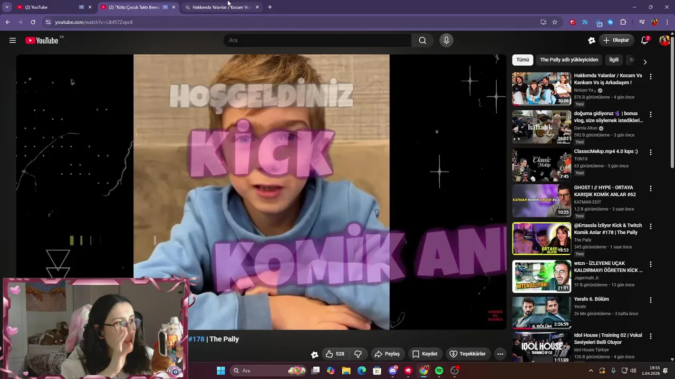Open options for 'Yeraltı 6. Bölüm' video

[650, 300]
